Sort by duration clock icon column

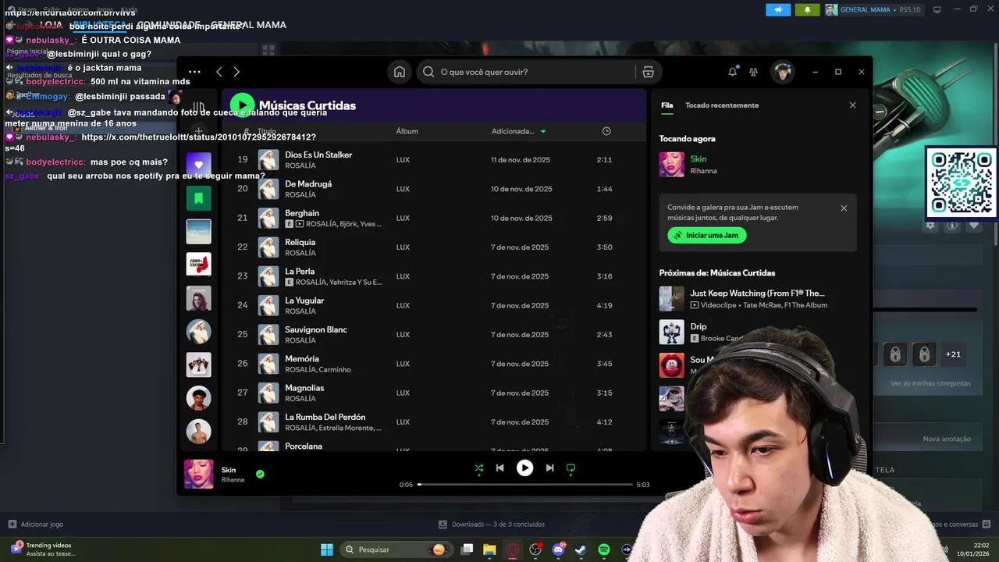606,131
